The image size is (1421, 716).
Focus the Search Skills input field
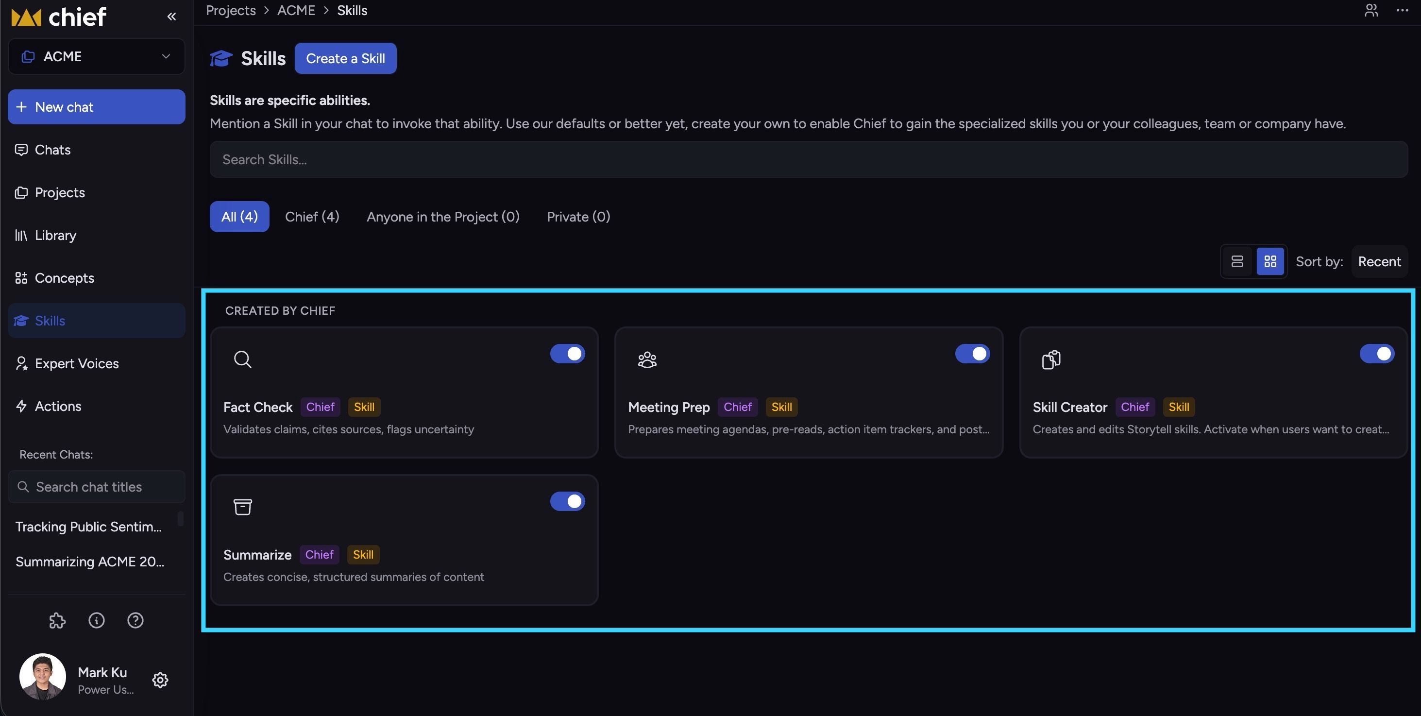click(x=809, y=159)
